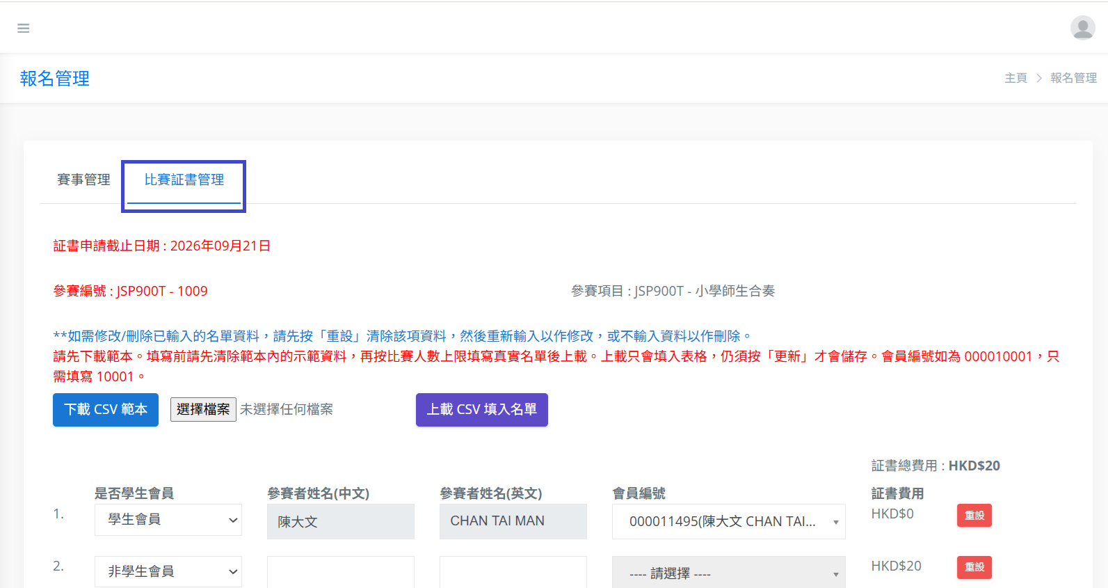Click English name field CHAN TAI MAN

click(513, 522)
